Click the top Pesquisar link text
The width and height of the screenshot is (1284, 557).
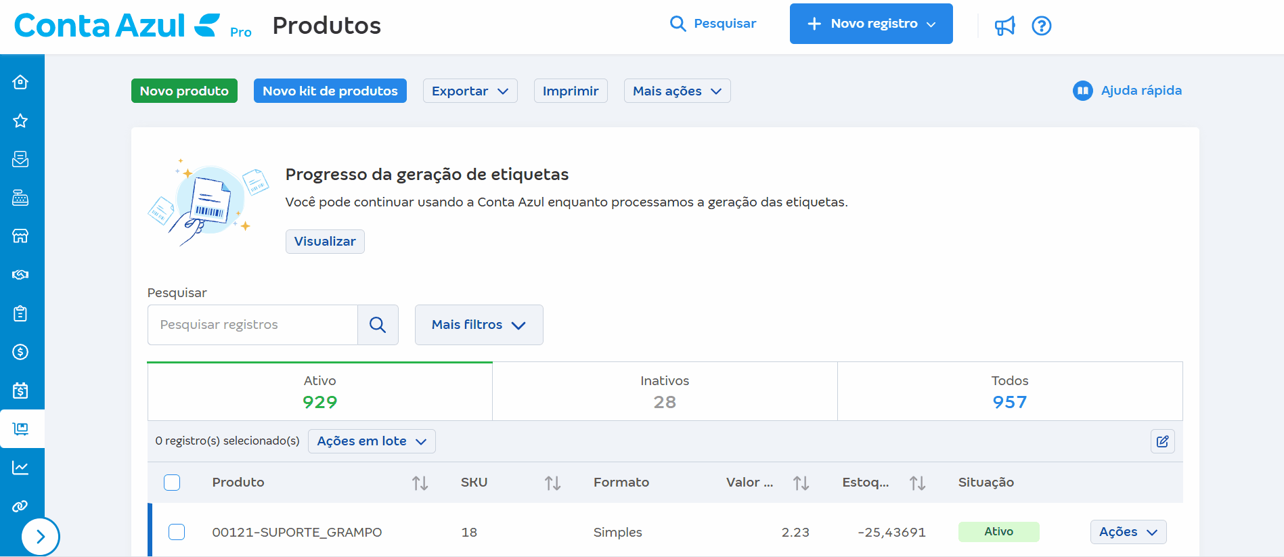pos(725,24)
